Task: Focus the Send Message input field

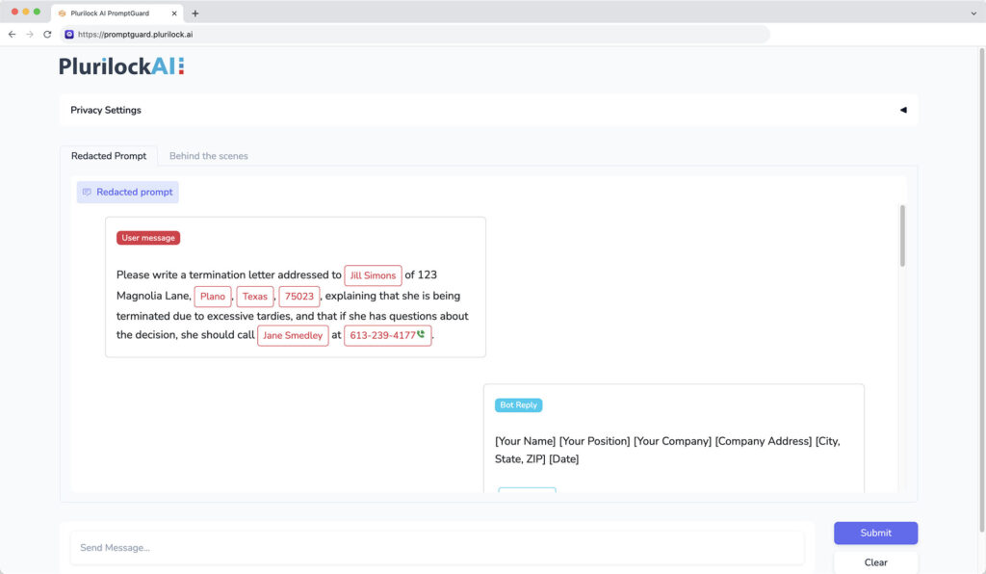Action: pos(437,548)
